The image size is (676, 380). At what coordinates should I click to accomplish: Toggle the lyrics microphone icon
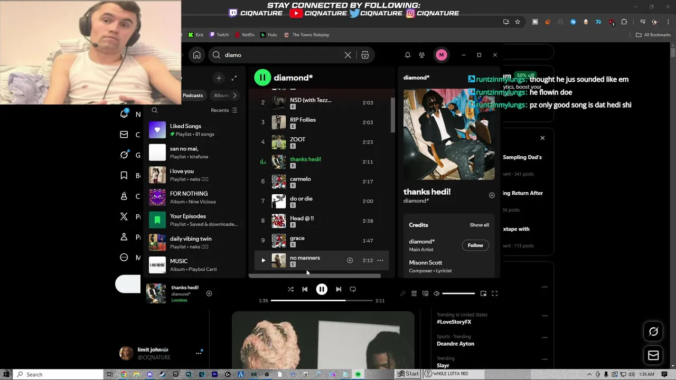pos(402,293)
